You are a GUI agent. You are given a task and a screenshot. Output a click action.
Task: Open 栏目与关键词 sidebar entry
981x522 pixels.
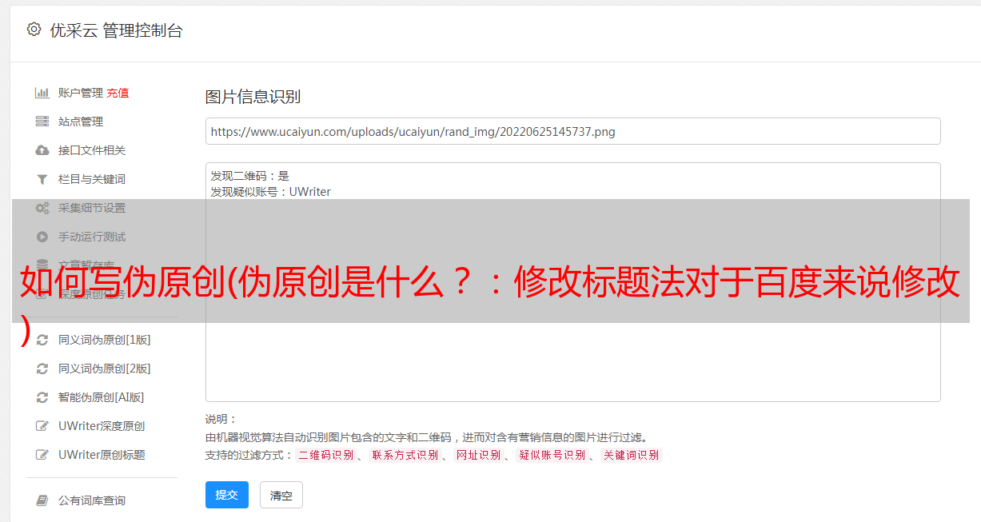(x=92, y=179)
